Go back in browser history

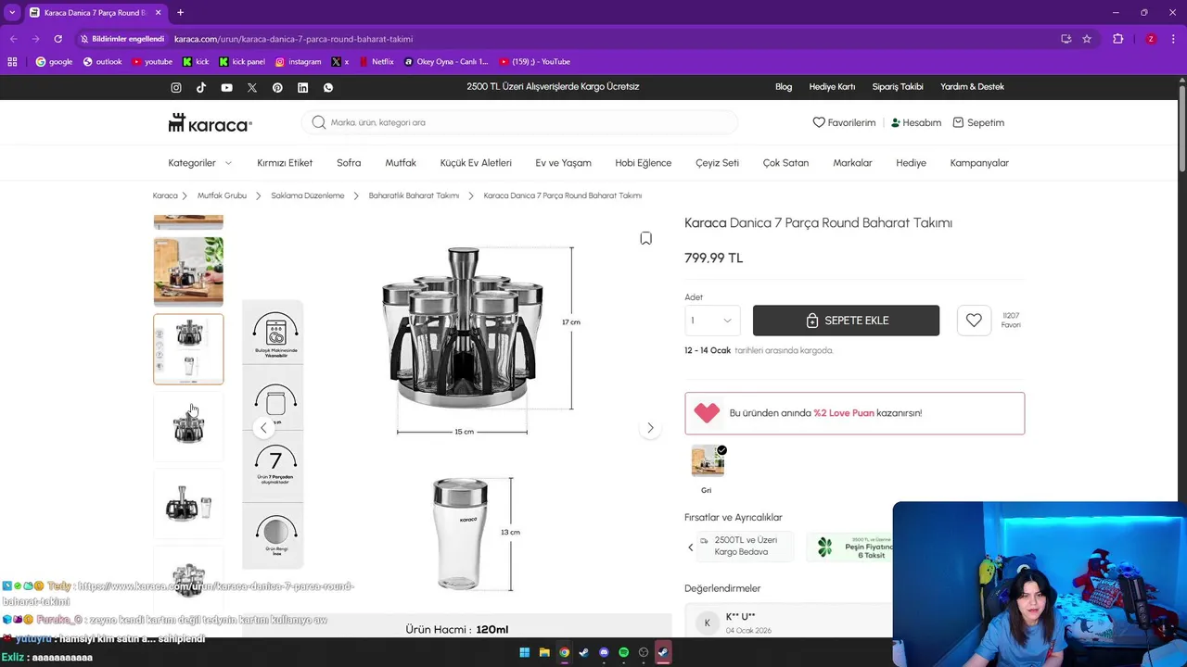tap(13, 39)
